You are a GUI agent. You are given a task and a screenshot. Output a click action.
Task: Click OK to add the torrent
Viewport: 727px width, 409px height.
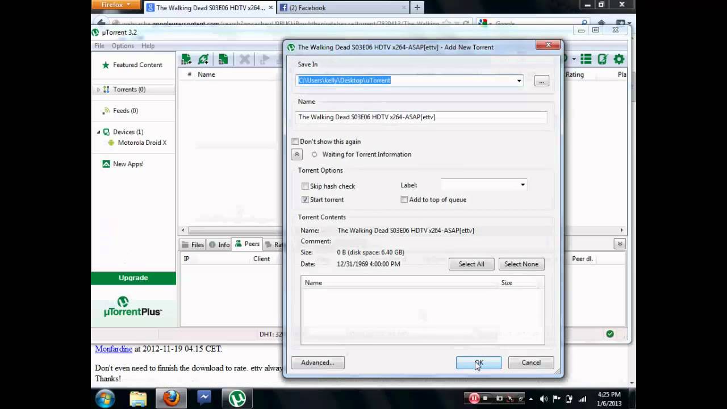pyautogui.click(x=479, y=362)
